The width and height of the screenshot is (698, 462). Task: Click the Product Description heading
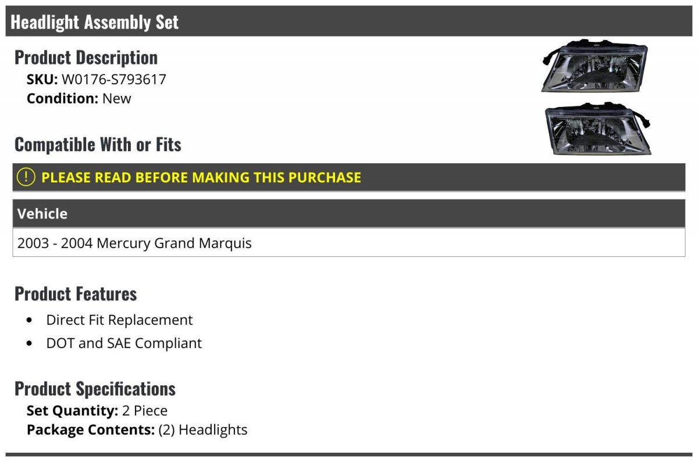point(86,57)
